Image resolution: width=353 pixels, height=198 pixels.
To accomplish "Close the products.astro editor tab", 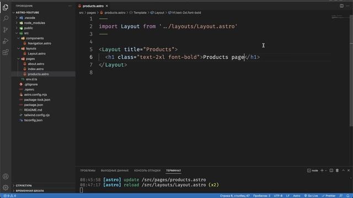I will 107,6.
